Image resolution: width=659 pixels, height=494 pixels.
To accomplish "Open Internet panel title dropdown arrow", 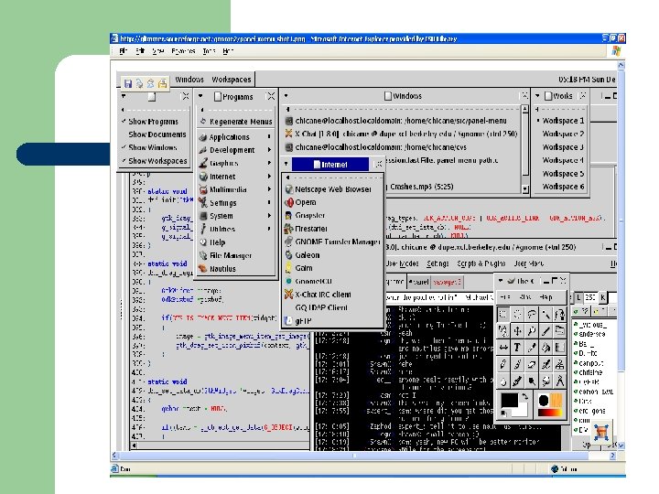I will click(286, 164).
